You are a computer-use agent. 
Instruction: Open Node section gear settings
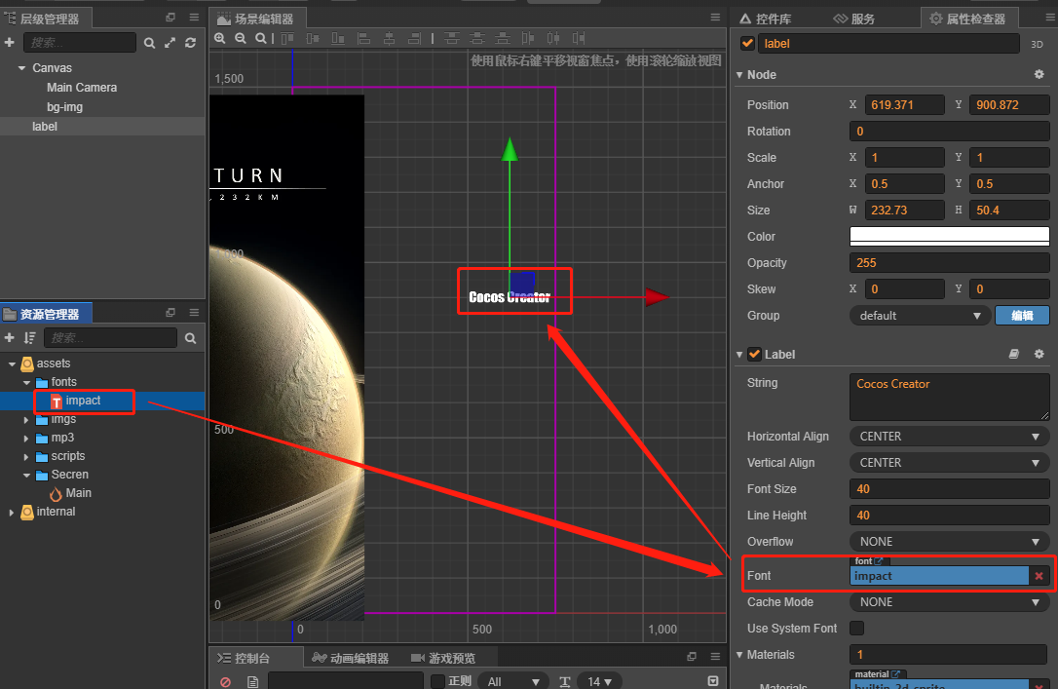pyautogui.click(x=1039, y=74)
